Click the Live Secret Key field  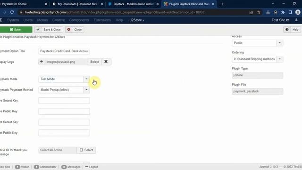pyautogui.click(x=64, y=101)
